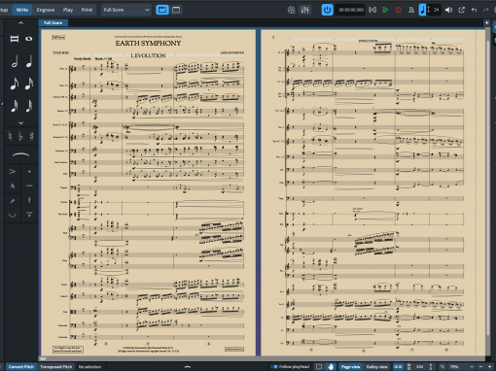The image size is (496, 371).
Task: Apply the flat accidental
Action: click(20, 136)
